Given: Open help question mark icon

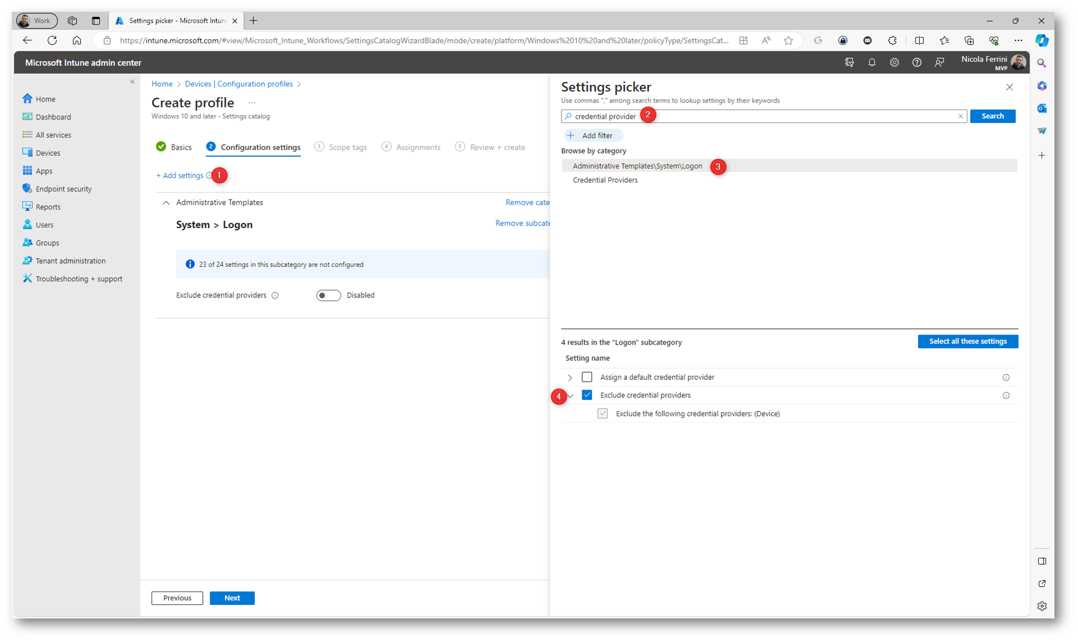Looking at the screenshot, I should (x=916, y=63).
